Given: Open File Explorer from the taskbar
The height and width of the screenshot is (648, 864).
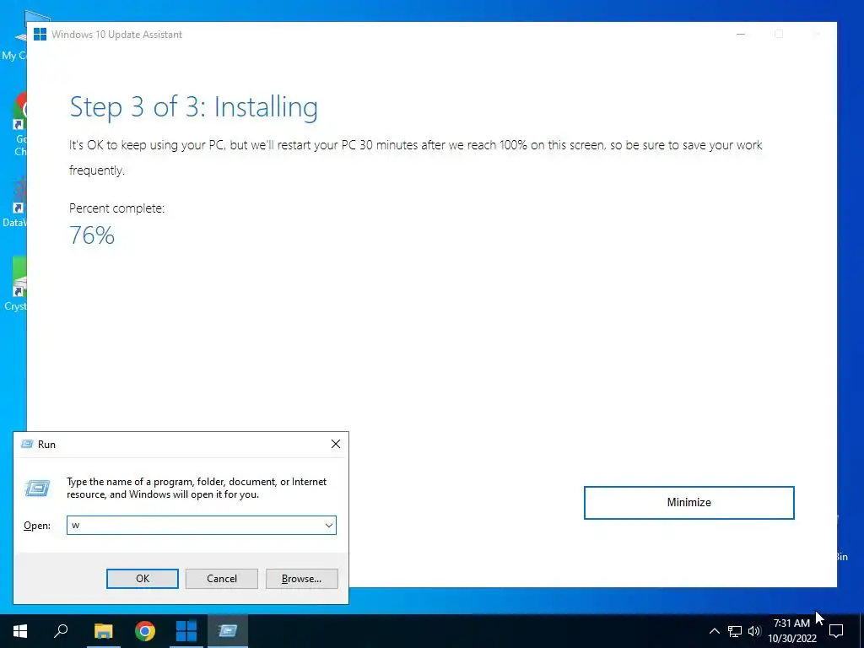Looking at the screenshot, I should [x=103, y=631].
